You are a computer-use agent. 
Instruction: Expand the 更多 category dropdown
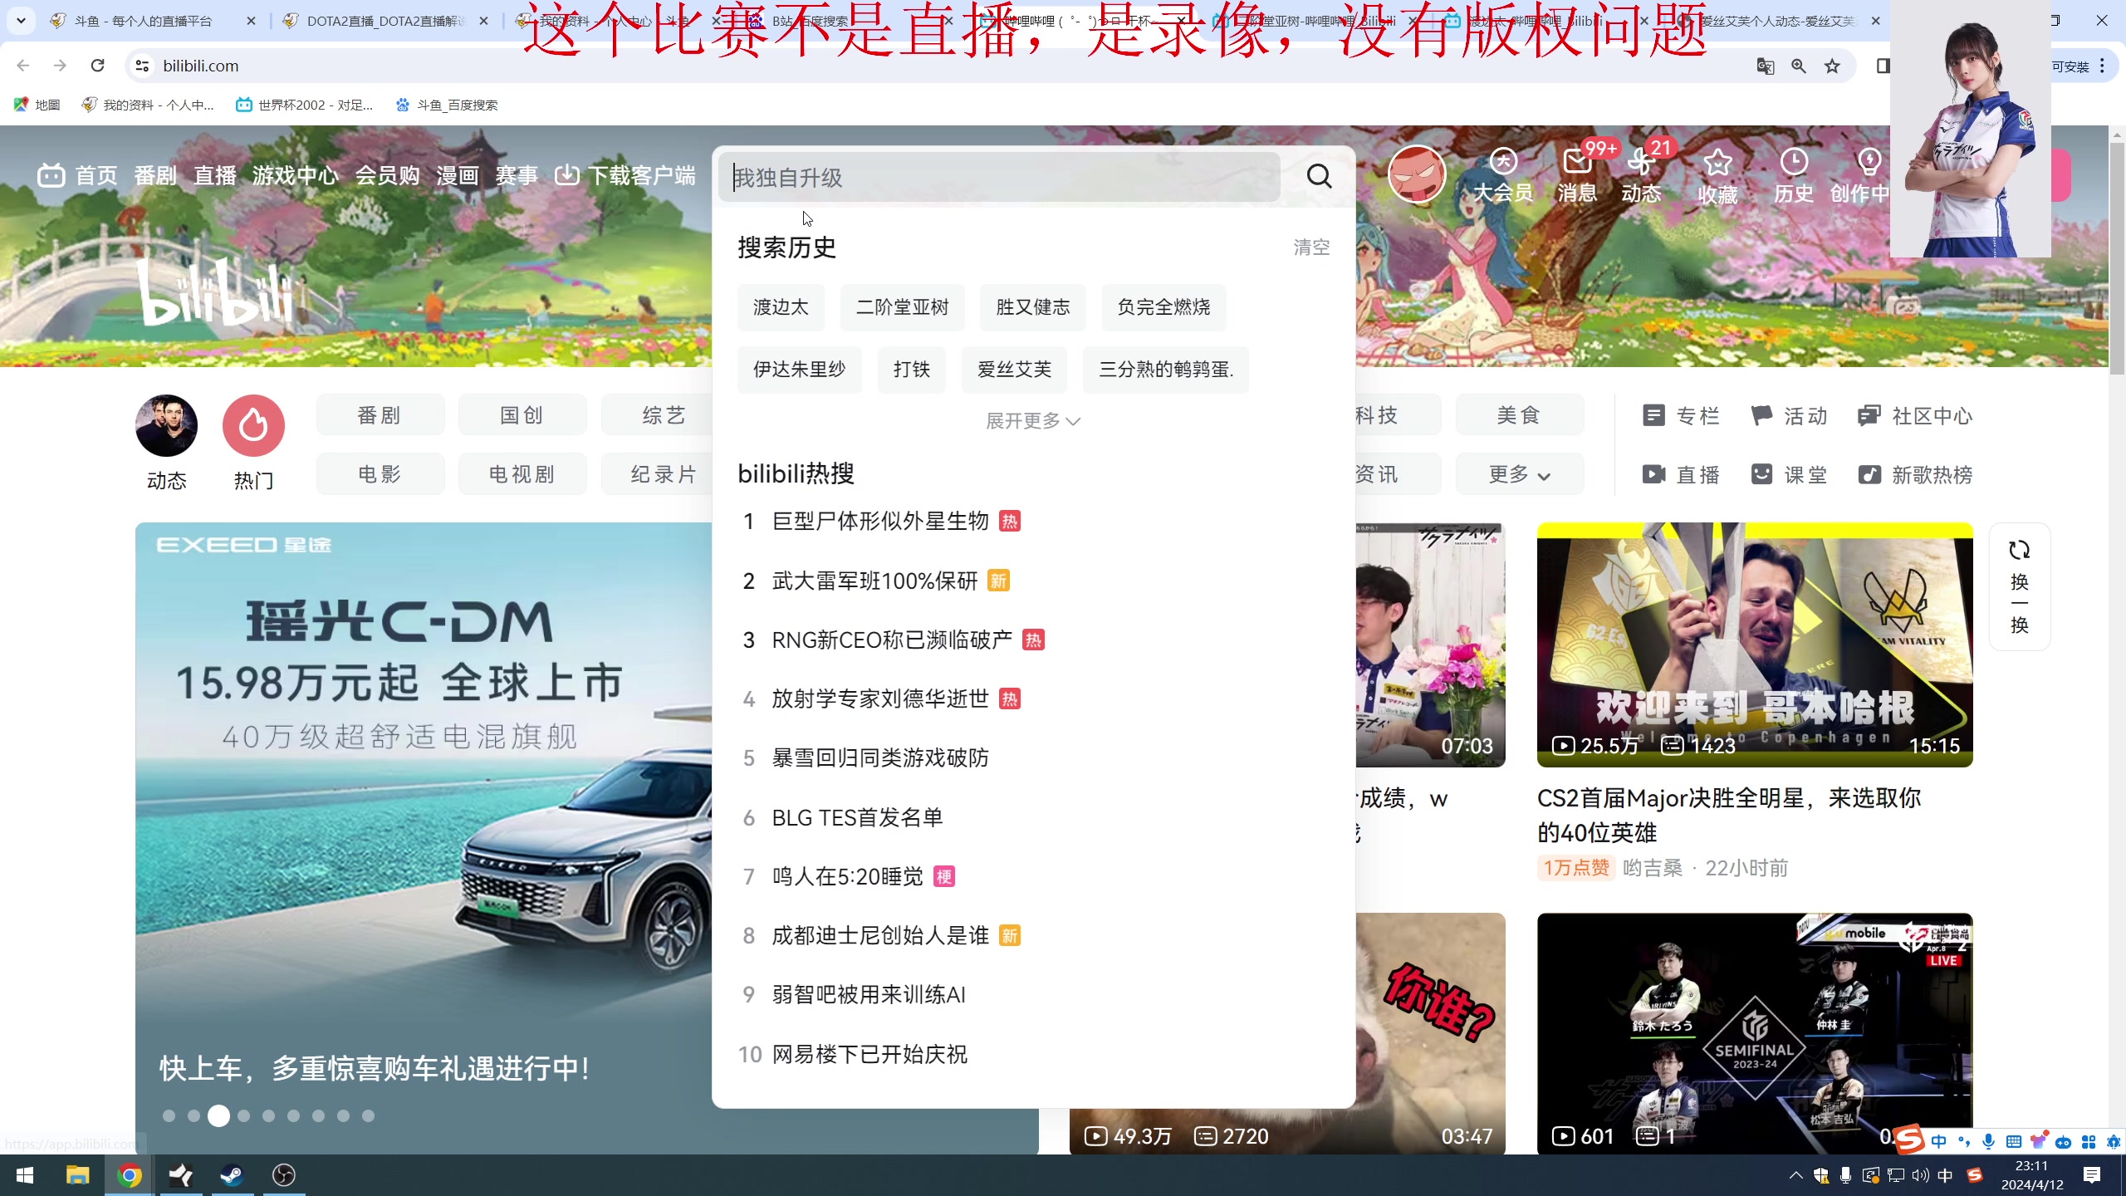(1519, 474)
